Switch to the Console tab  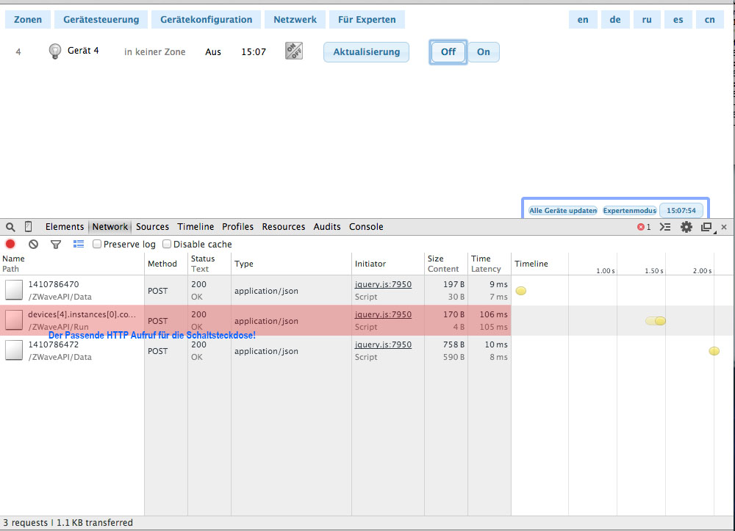[x=366, y=227]
